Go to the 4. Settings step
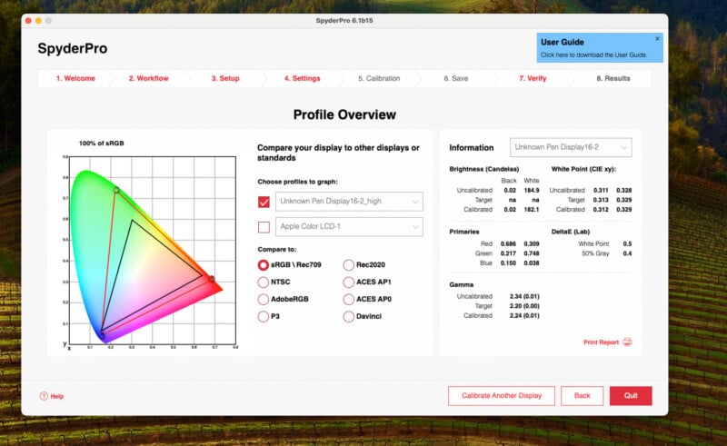 (303, 78)
